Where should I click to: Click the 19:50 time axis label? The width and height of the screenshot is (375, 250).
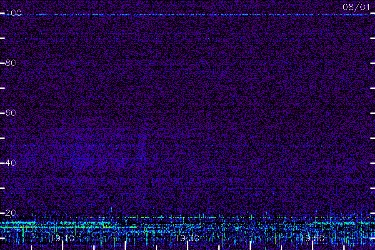point(312,238)
